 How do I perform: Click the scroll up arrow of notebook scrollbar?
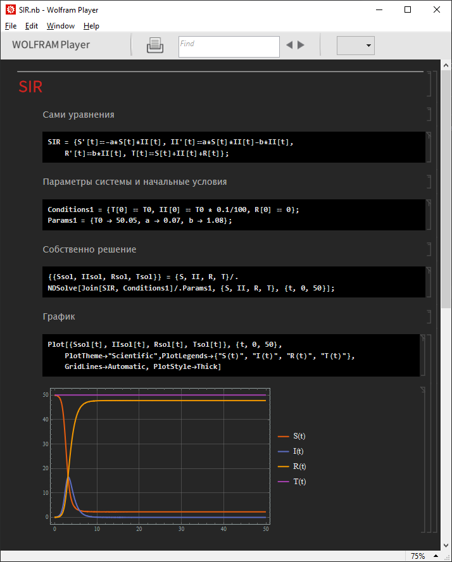click(446, 65)
